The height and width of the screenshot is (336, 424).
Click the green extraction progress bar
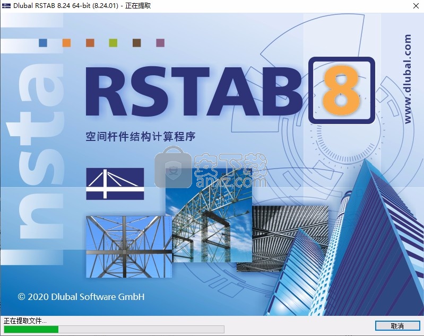coord(114,329)
